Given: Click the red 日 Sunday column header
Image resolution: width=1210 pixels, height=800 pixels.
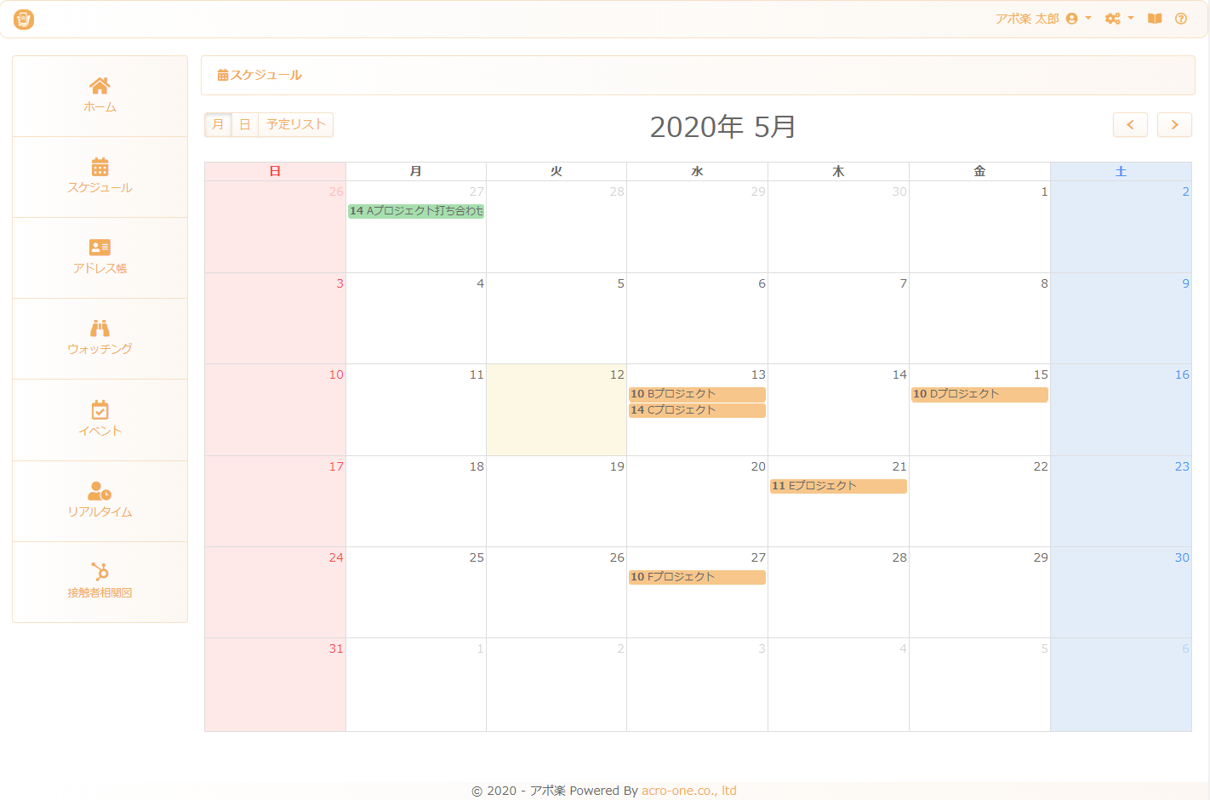Looking at the screenshot, I should click(x=275, y=171).
